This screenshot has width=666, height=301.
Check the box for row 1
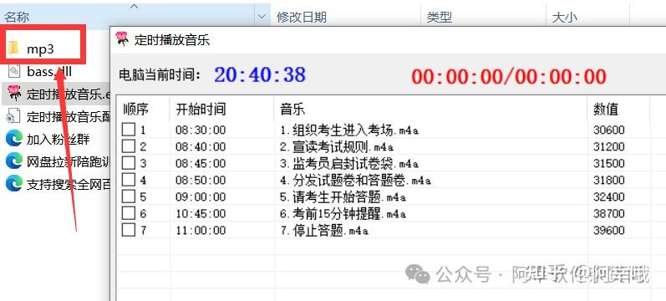tap(129, 130)
